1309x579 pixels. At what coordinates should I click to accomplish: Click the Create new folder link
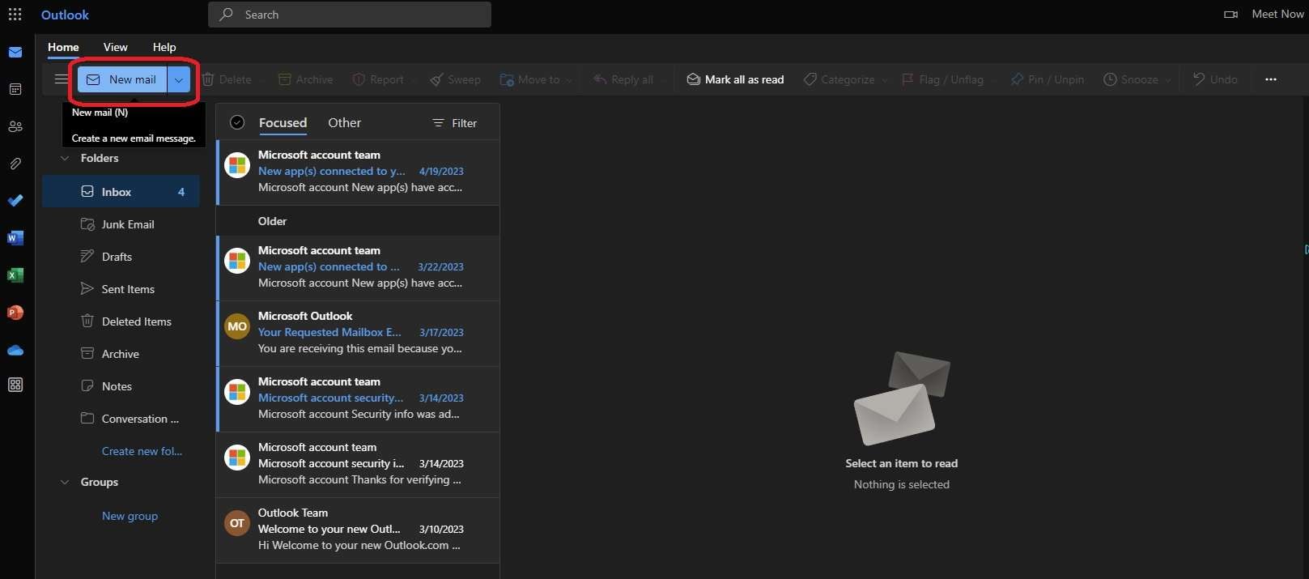pyautogui.click(x=142, y=451)
